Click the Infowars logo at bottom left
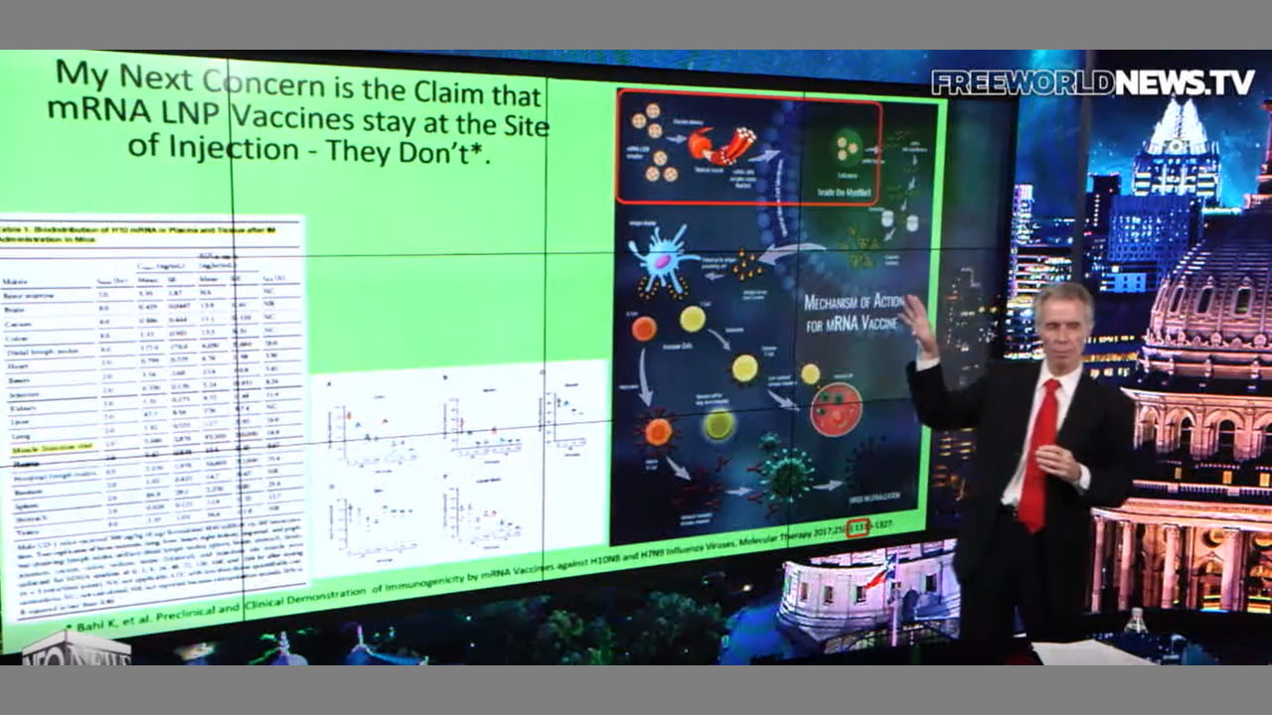1272x715 pixels. (75, 648)
